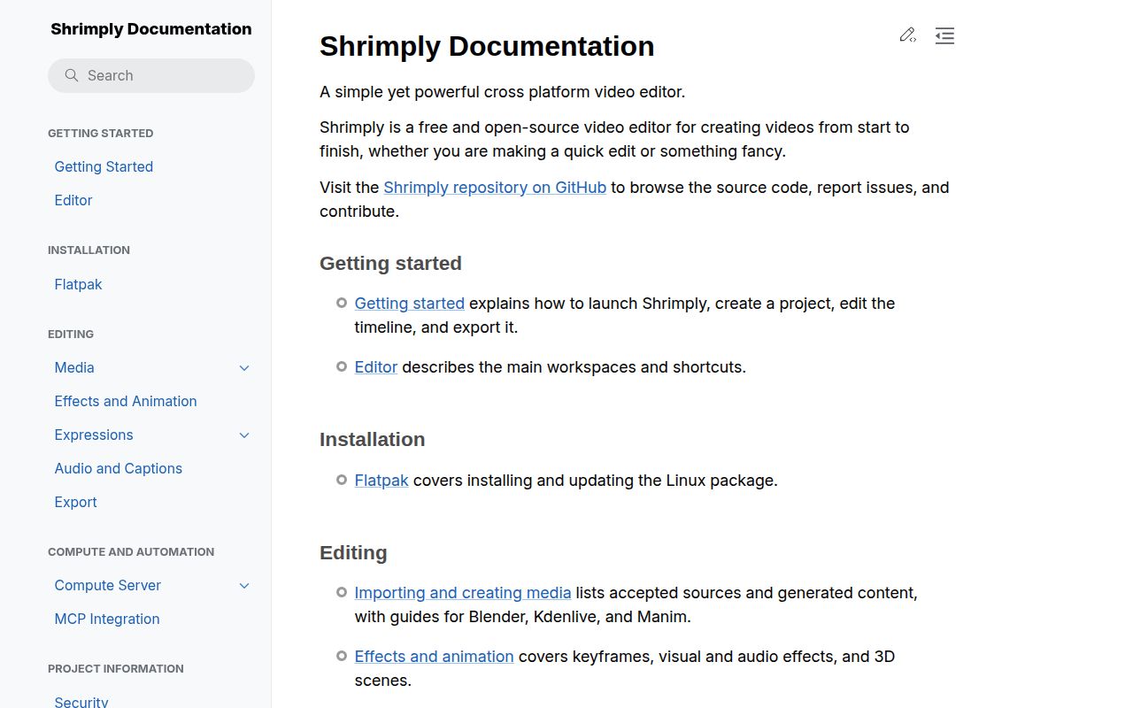Follow the Flatpak link in content
Viewport: 1133px width, 708px height.
tap(382, 481)
